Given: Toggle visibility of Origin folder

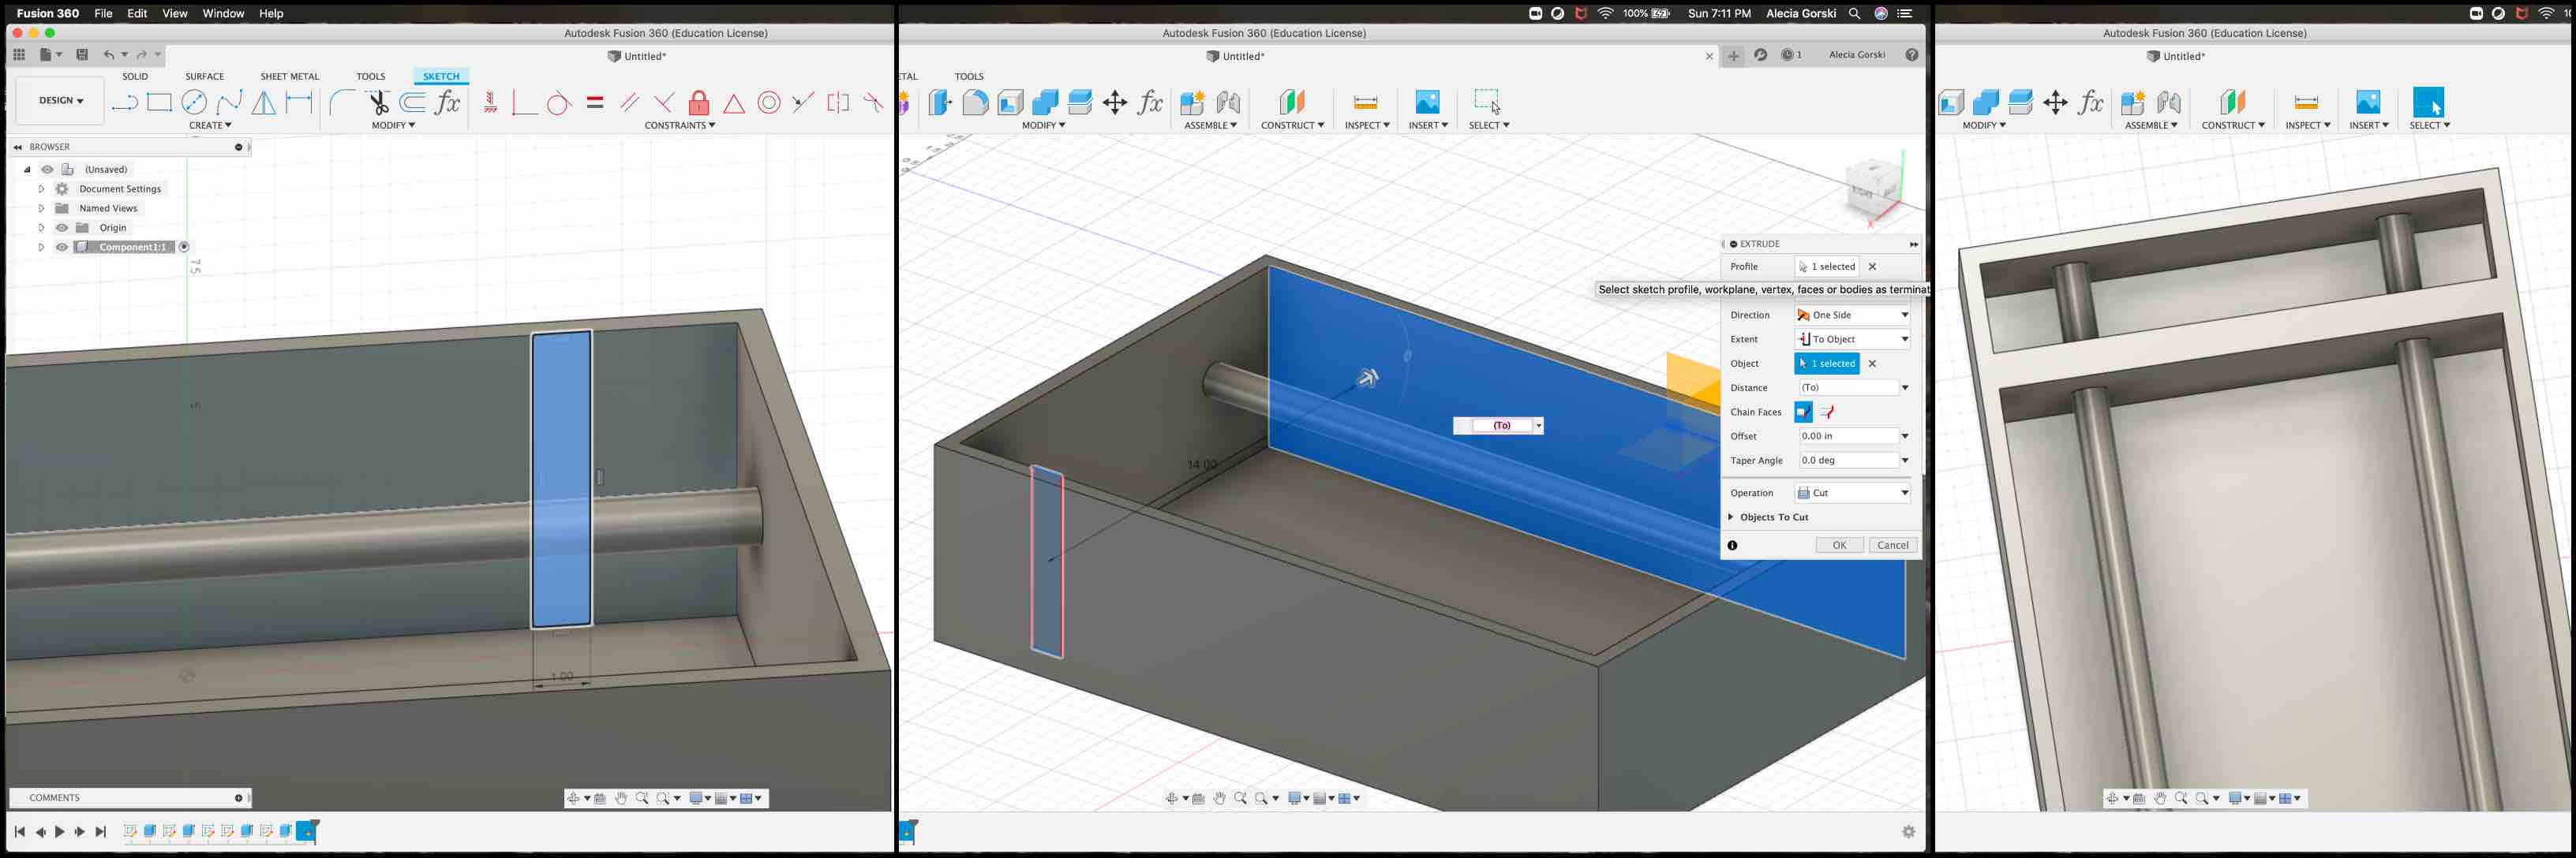Looking at the screenshot, I should (62, 228).
